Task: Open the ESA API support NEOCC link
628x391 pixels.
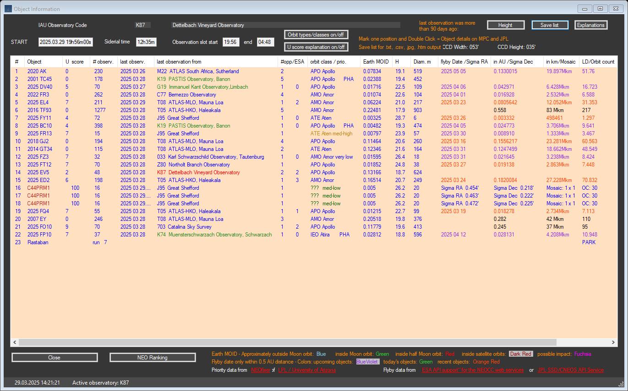Action: click(x=473, y=370)
